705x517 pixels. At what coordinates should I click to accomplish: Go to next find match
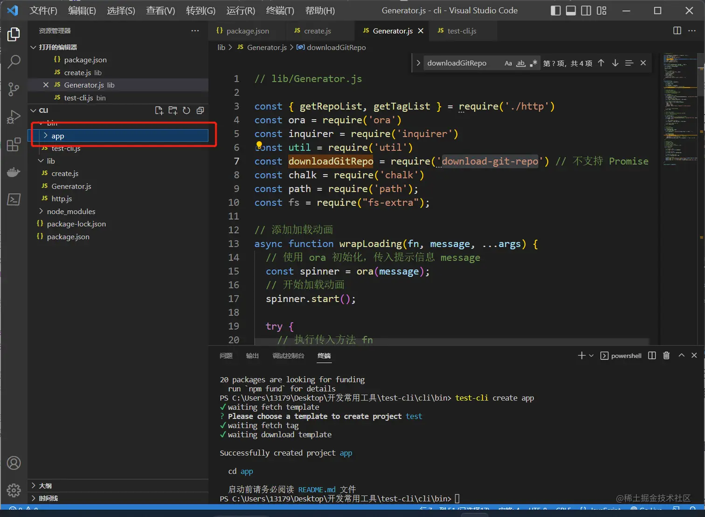[615, 63]
